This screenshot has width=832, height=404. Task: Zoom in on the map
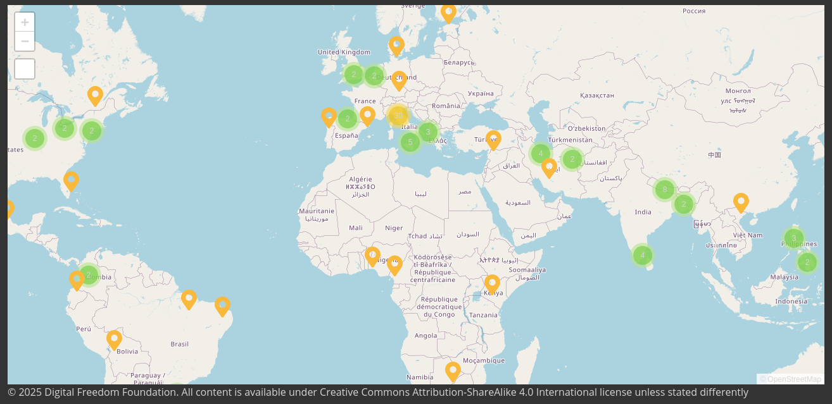point(25,22)
